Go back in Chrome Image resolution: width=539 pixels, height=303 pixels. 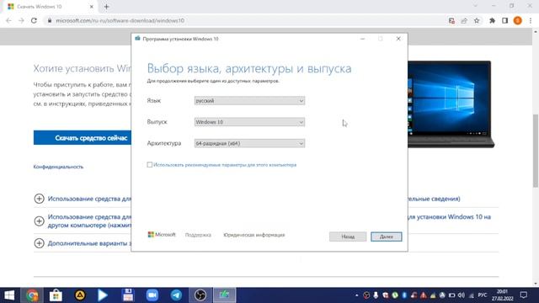[9, 20]
